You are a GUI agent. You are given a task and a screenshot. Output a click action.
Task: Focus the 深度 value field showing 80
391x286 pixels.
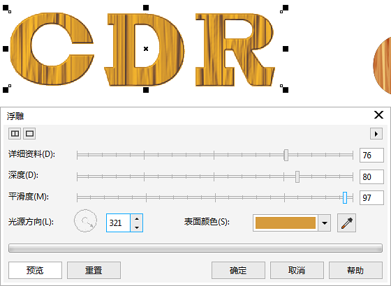click(x=371, y=176)
